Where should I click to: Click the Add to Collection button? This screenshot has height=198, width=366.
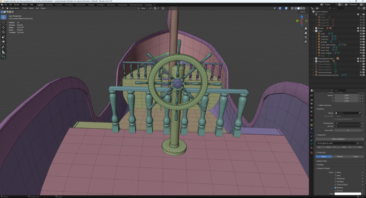(338, 139)
